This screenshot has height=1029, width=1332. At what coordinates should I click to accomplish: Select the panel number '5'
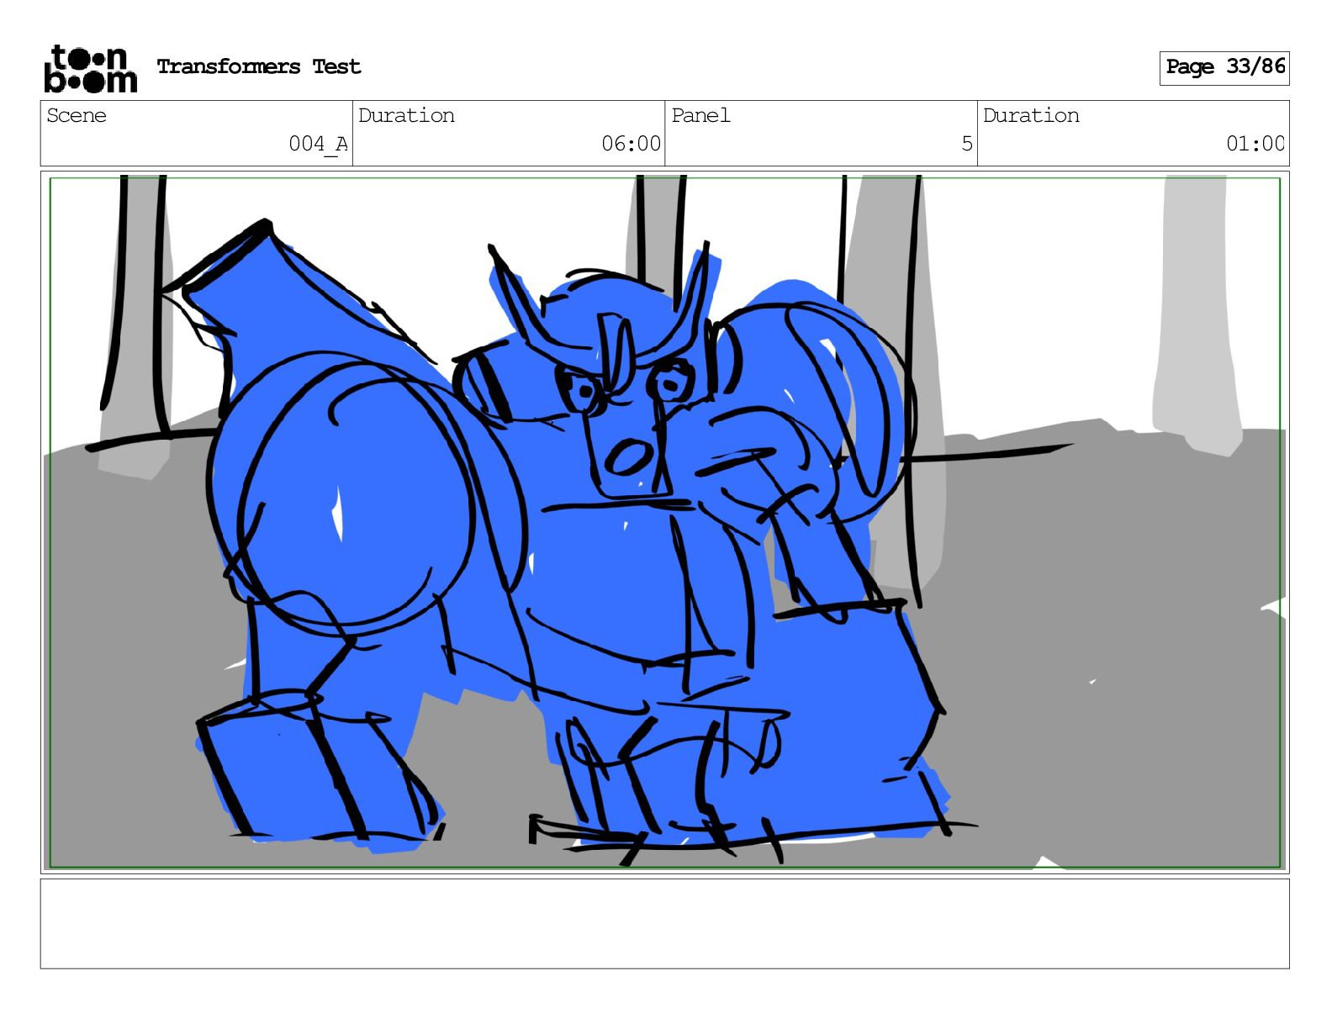tap(967, 144)
